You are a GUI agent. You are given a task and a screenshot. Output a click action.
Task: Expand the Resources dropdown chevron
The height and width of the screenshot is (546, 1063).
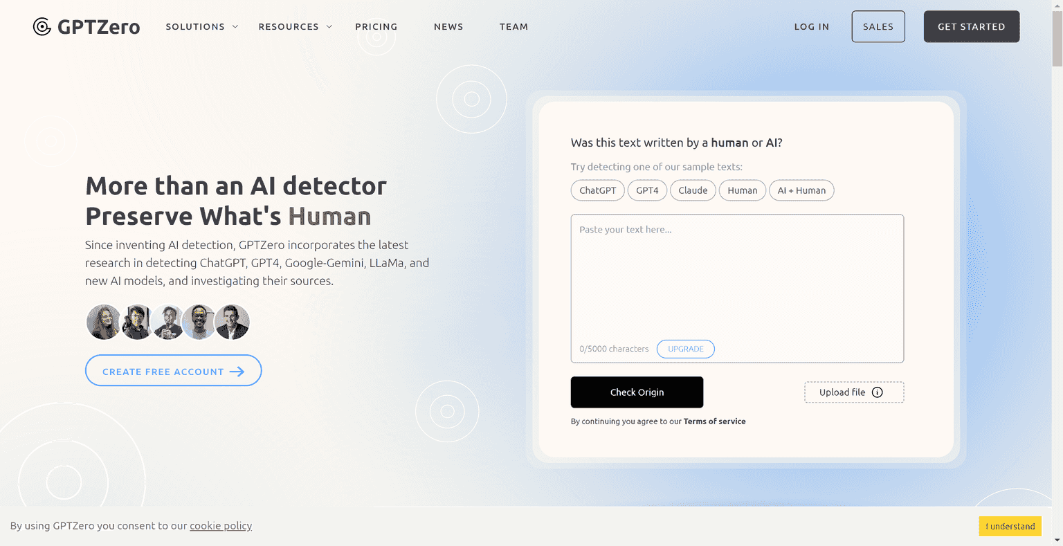coord(329,26)
